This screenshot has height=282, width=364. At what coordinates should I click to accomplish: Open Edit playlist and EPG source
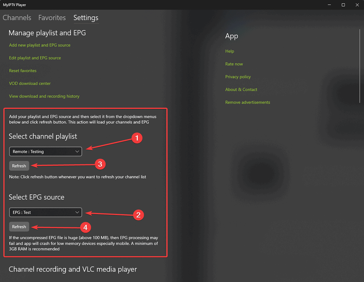35,58
